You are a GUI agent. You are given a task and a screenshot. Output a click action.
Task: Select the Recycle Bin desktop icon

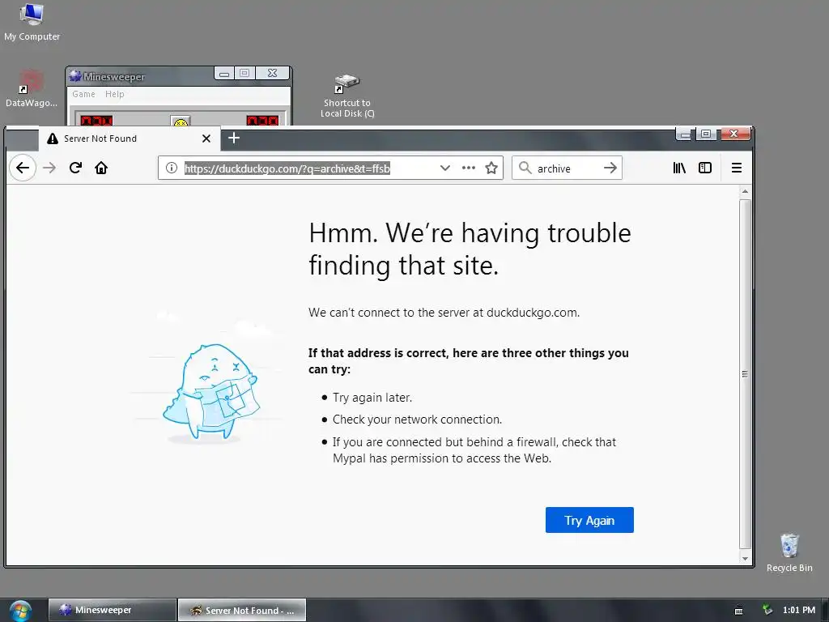click(789, 552)
